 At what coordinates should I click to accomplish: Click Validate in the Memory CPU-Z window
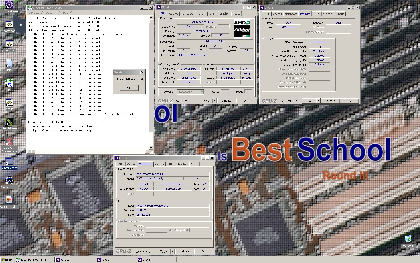tap(330, 101)
